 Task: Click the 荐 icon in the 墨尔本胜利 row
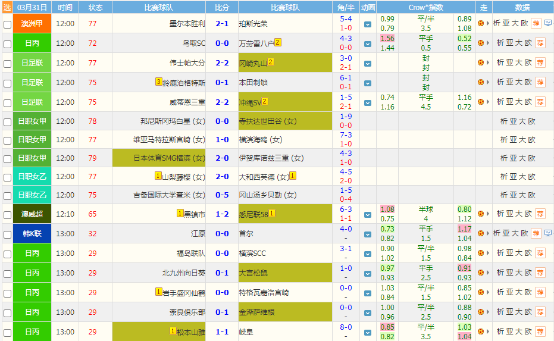pos(536,24)
